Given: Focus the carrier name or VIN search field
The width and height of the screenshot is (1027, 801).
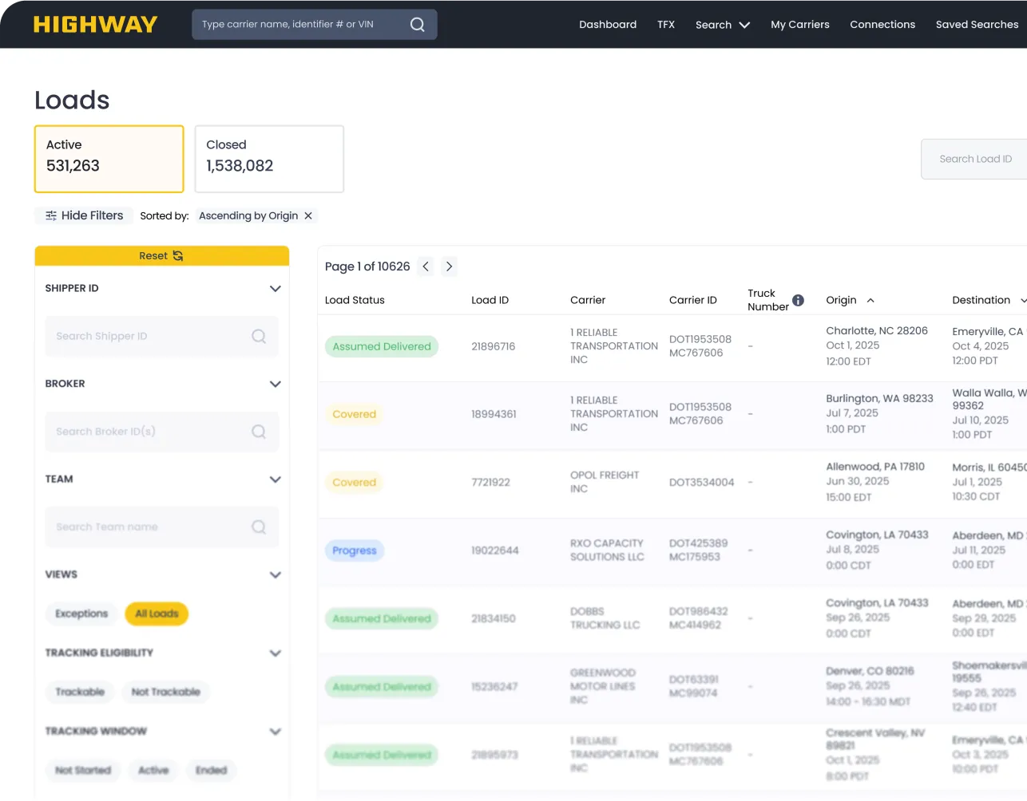Looking at the screenshot, I should pyautogui.click(x=315, y=25).
